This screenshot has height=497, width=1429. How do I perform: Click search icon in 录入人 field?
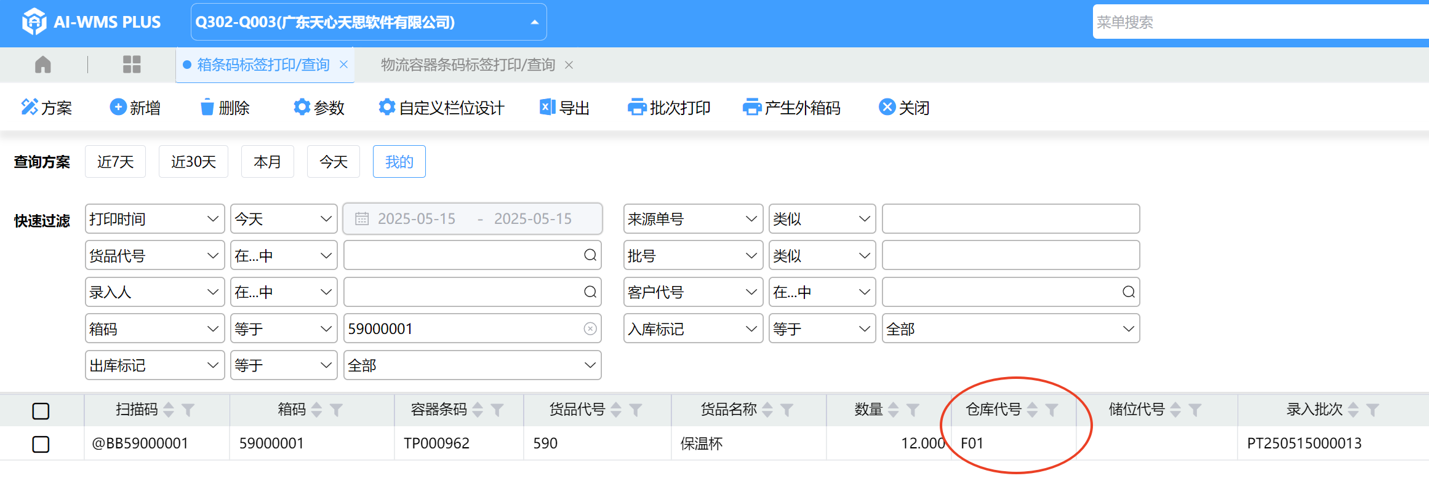point(590,292)
